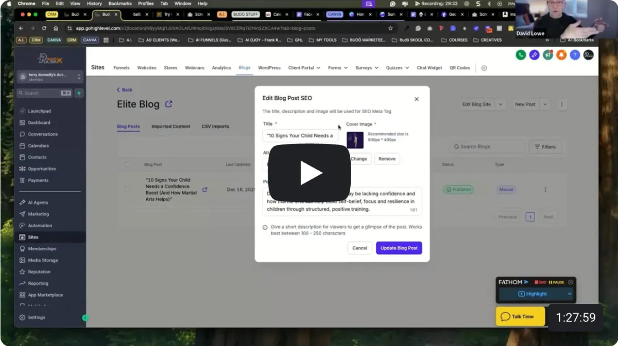
Task: Switch to the WordPress tab
Action: (x=269, y=68)
